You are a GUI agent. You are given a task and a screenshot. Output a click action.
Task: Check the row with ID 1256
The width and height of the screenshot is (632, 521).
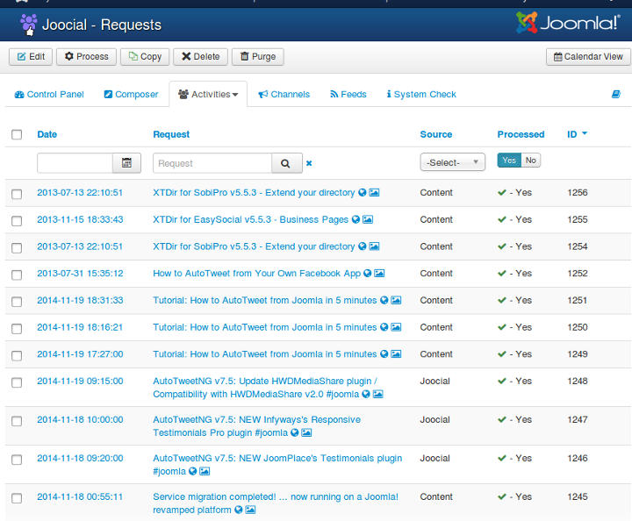17,194
